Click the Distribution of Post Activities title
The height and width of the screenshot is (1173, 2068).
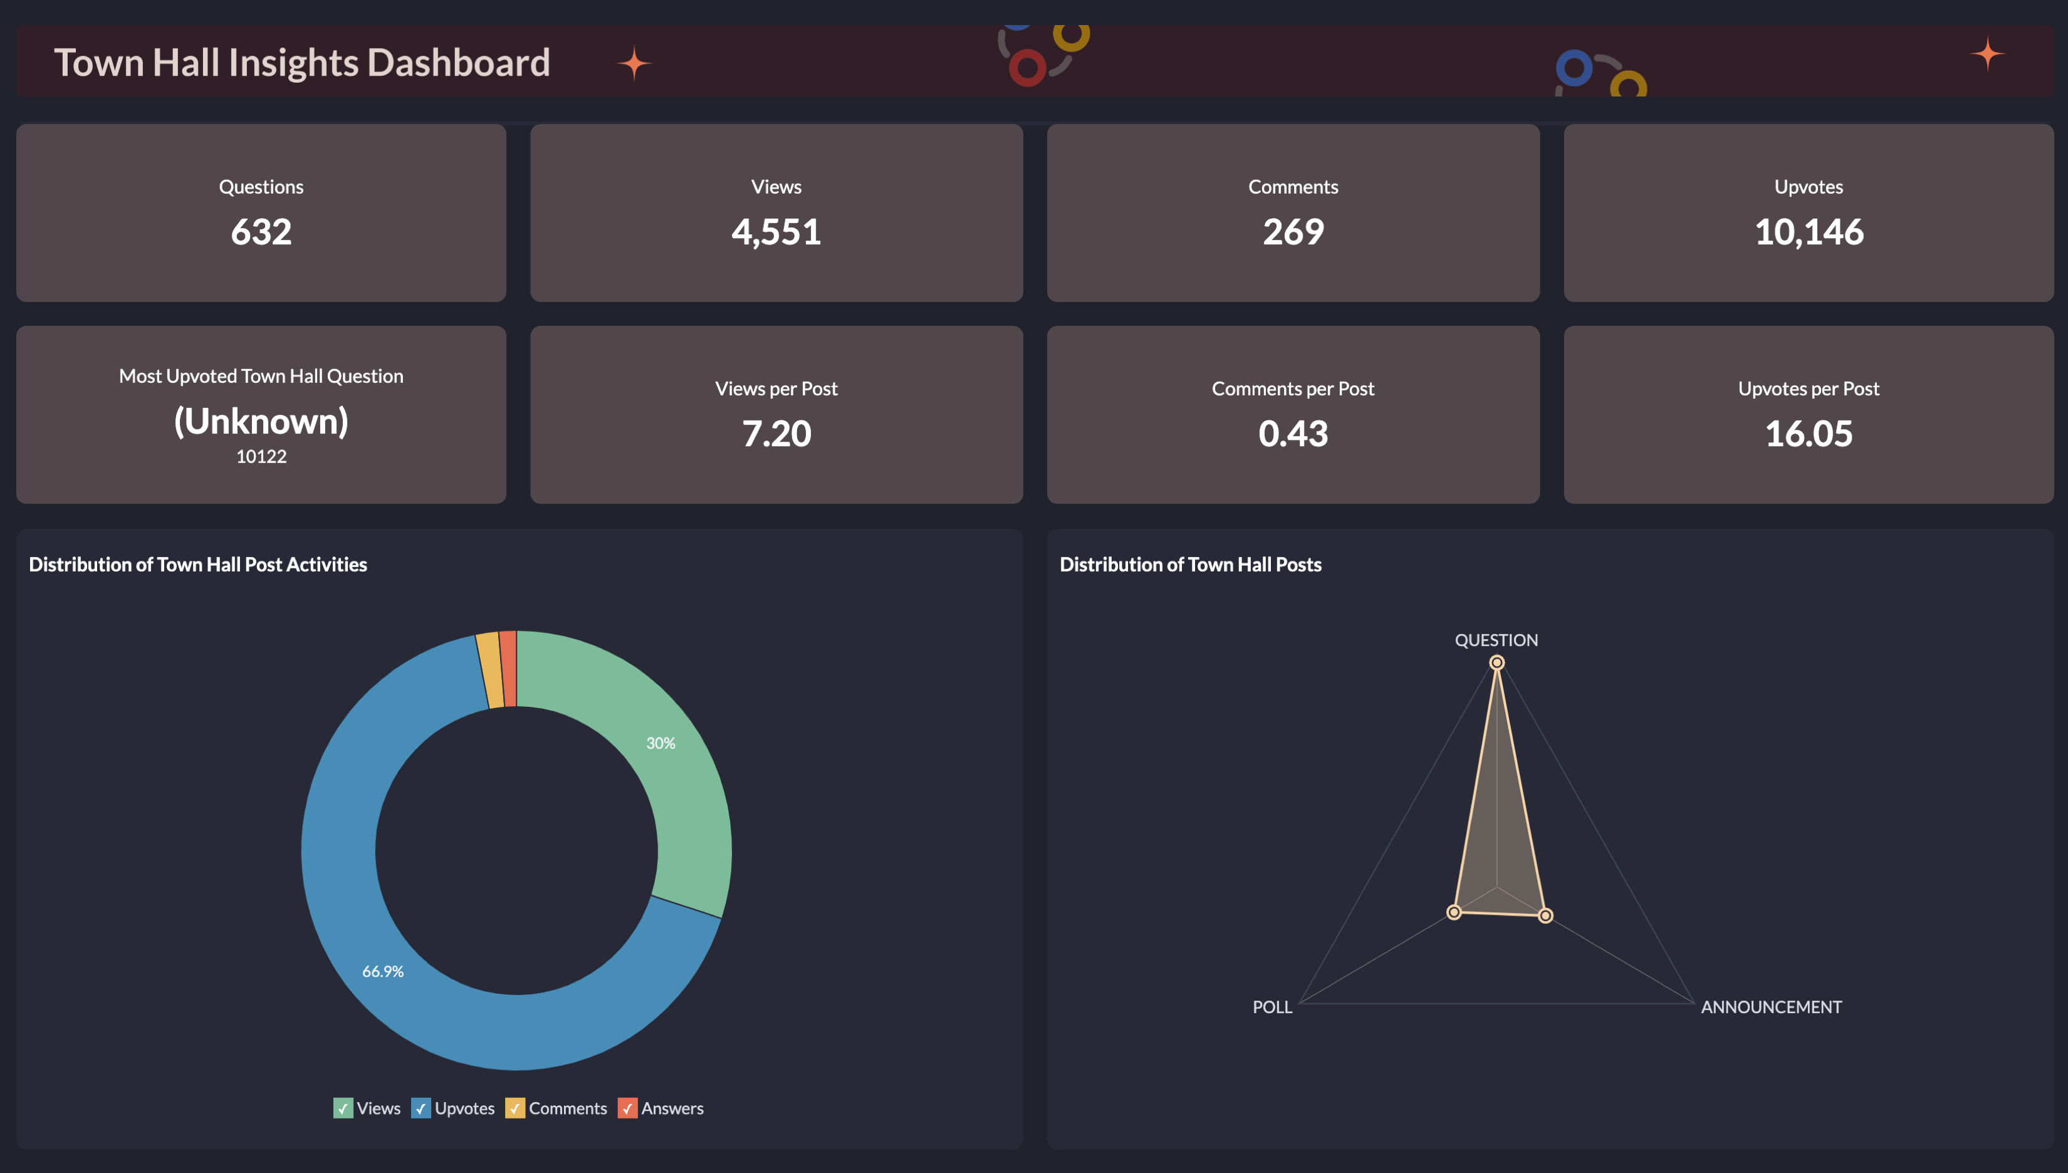tap(197, 564)
